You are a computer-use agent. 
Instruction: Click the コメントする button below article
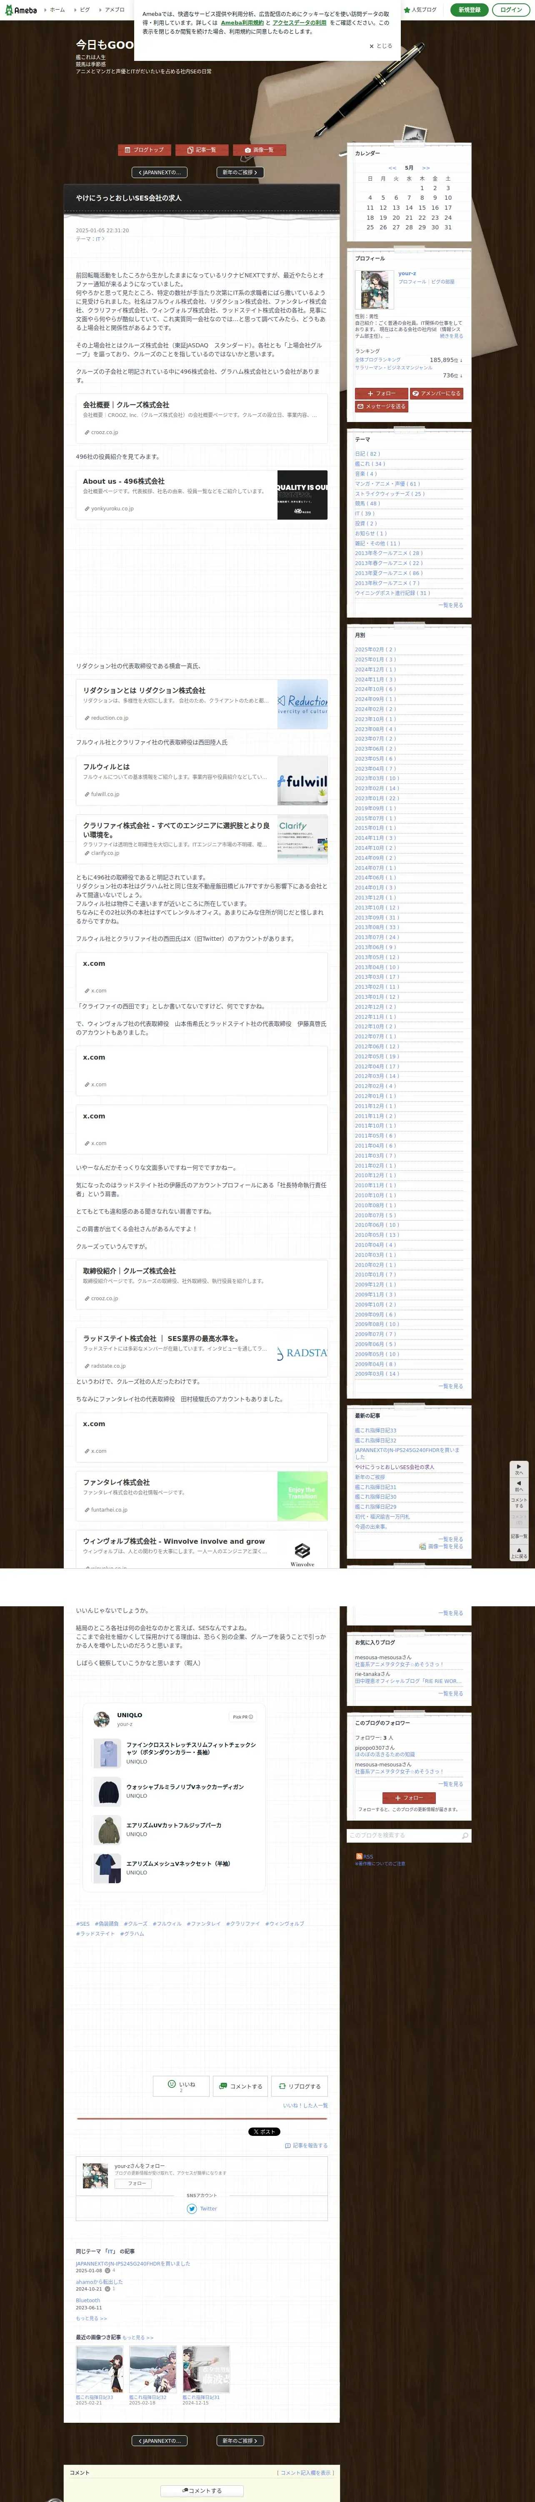(240, 2085)
